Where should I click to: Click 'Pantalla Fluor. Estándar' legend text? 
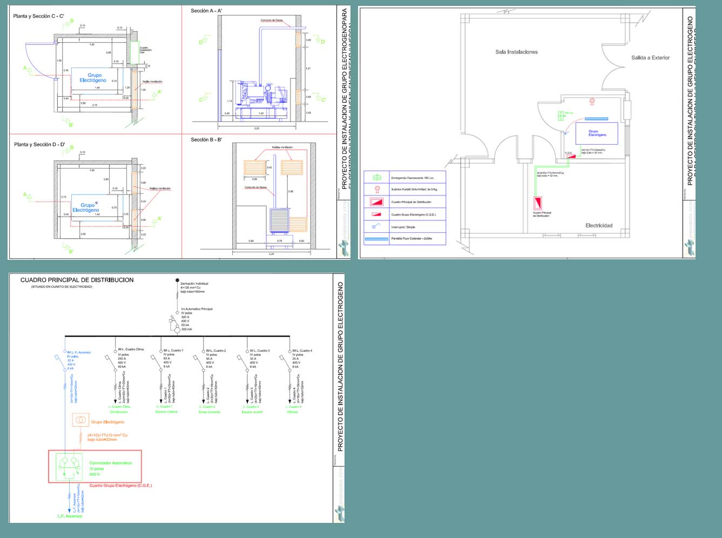click(x=411, y=238)
